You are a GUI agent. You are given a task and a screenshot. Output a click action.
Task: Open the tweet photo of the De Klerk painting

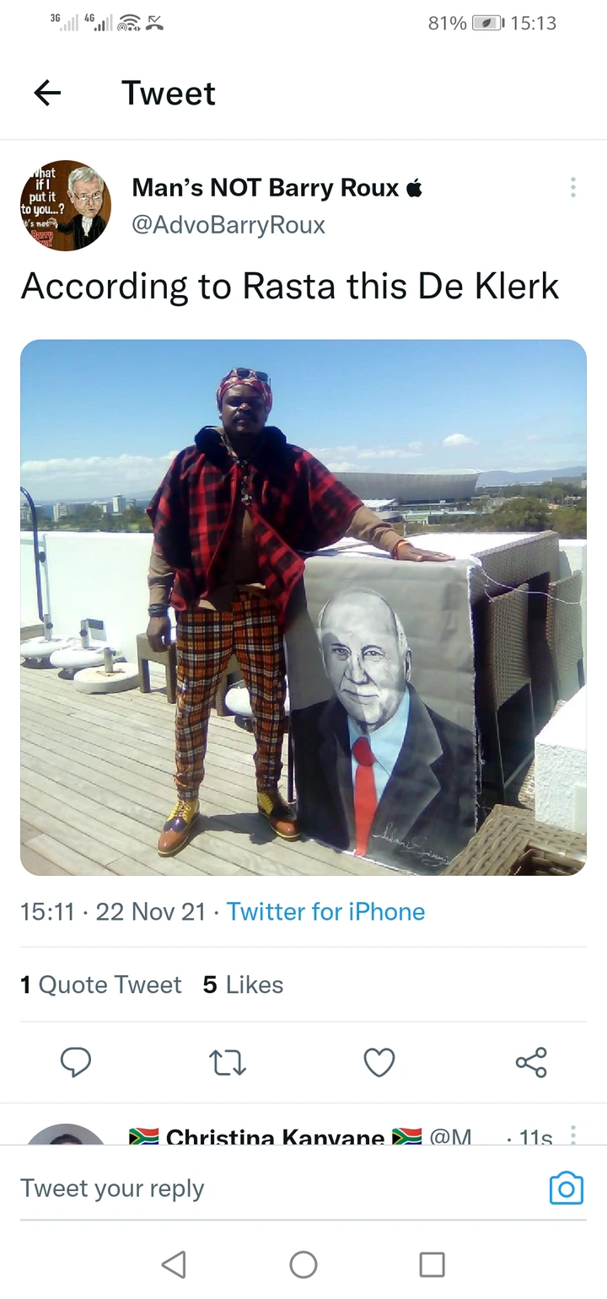pos(303,607)
